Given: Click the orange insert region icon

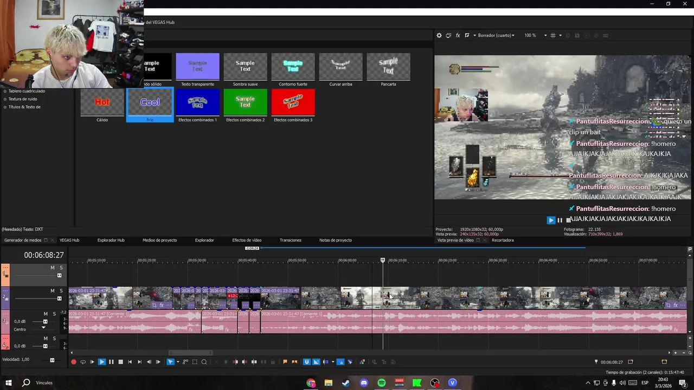Looking at the screenshot, I should coord(294,362).
